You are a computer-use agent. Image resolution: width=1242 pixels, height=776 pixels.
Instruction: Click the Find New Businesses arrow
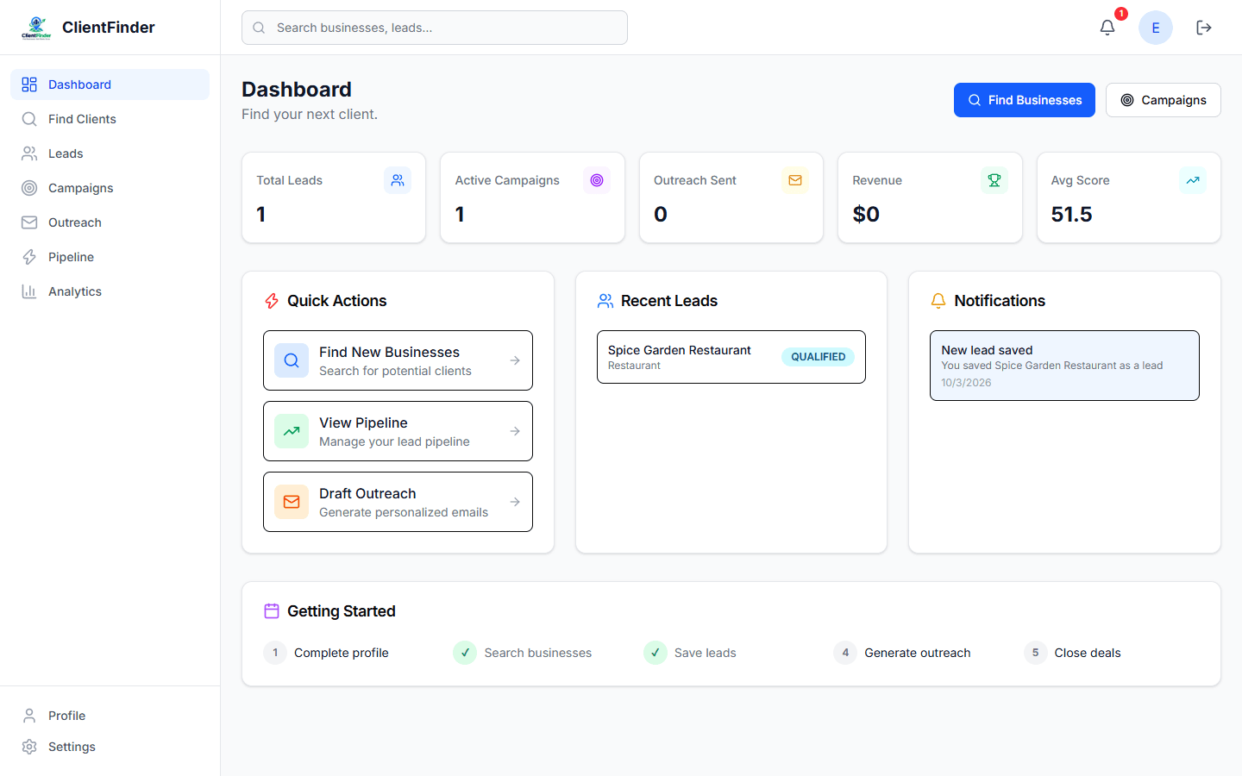point(515,360)
